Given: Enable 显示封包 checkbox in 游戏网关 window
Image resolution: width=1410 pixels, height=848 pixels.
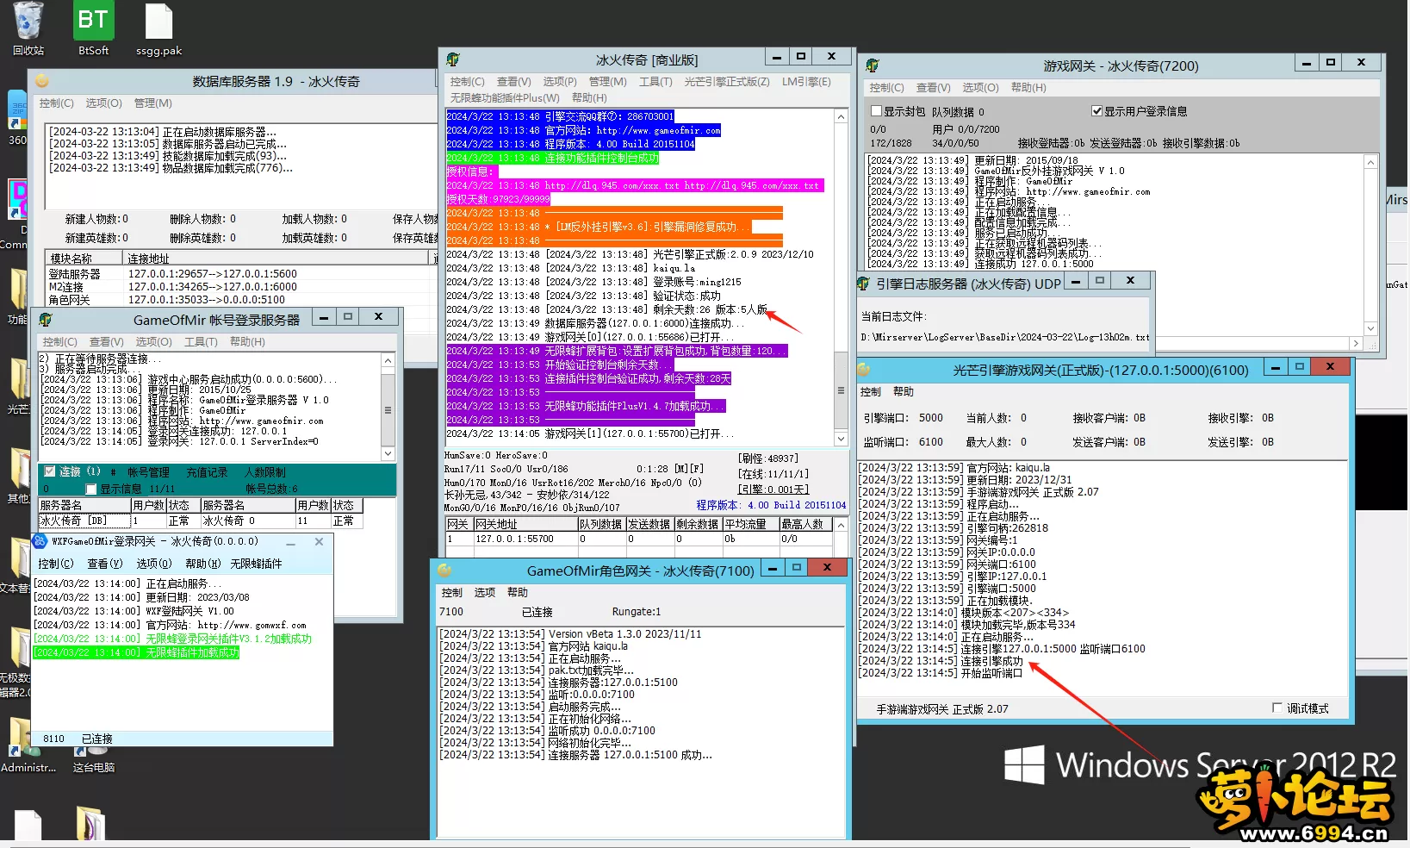Looking at the screenshot, I should coord(876,111).
